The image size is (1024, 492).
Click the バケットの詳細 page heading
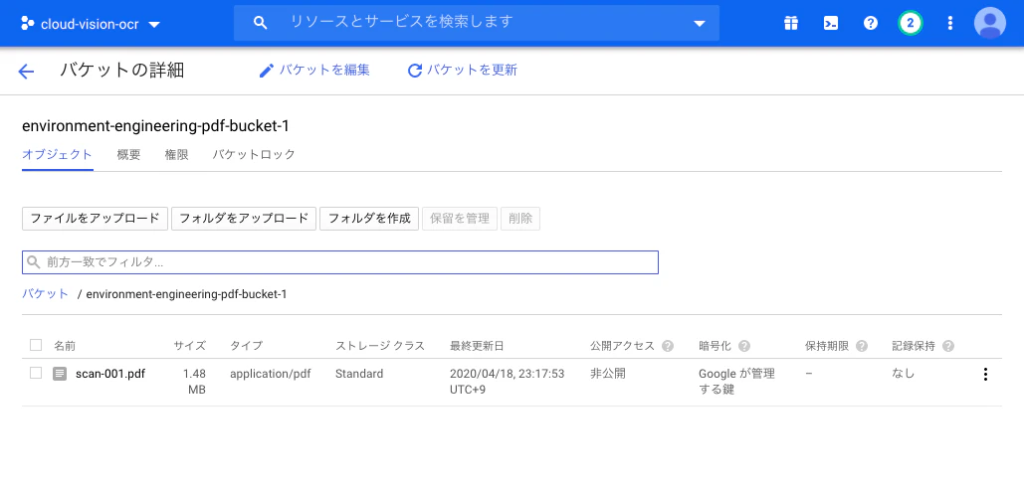pyautogui.click(x=122, y=70)
